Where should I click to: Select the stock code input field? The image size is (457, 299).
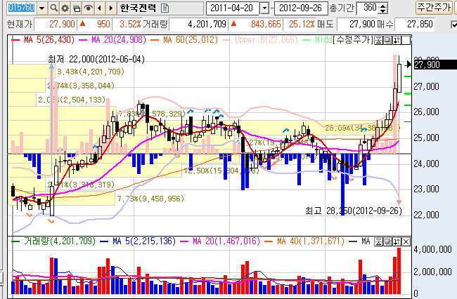coord(22,8)
